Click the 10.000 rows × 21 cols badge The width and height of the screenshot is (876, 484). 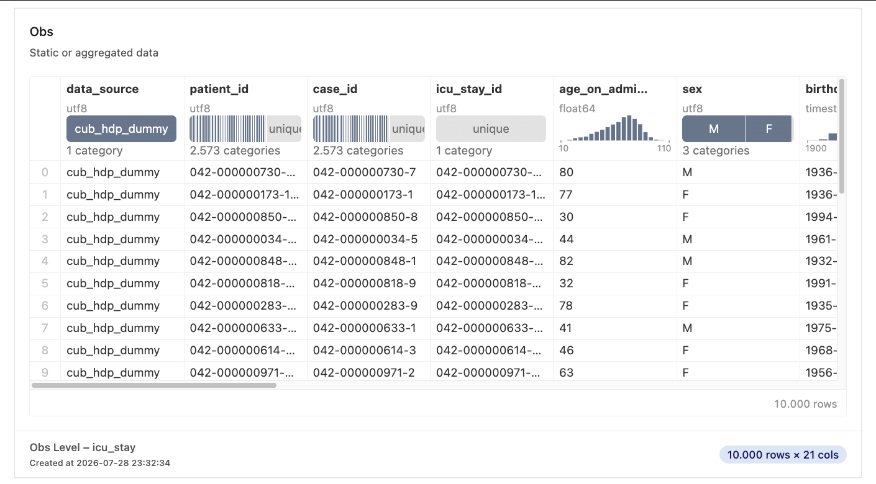783,455
